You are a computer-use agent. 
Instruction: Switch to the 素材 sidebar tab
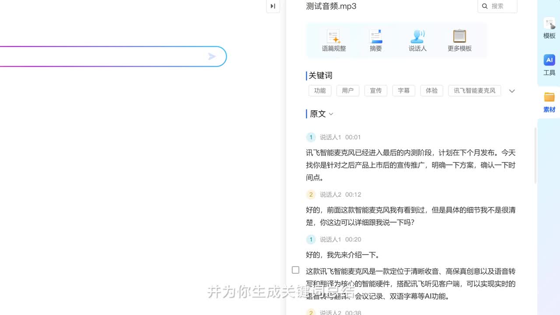coord(549,102)
